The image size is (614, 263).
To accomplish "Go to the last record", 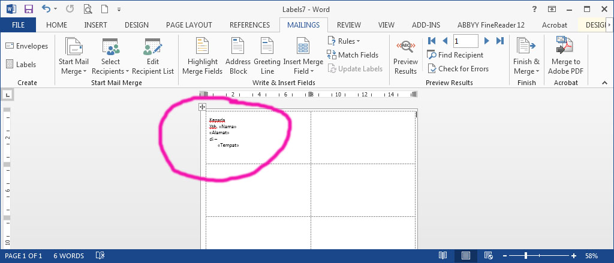I will pos(500,41).
